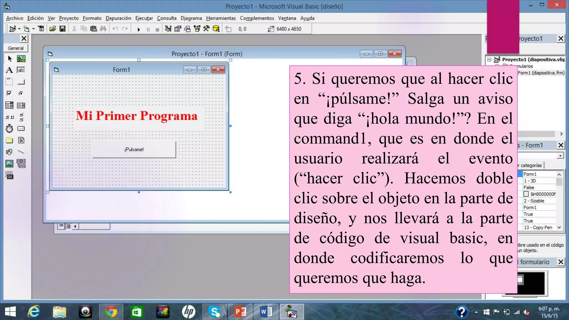Image resolution: width=569 pixels, height=320 pixels.
Task: Open Project Explorer toolbar icon
Action: coord(168,29)
